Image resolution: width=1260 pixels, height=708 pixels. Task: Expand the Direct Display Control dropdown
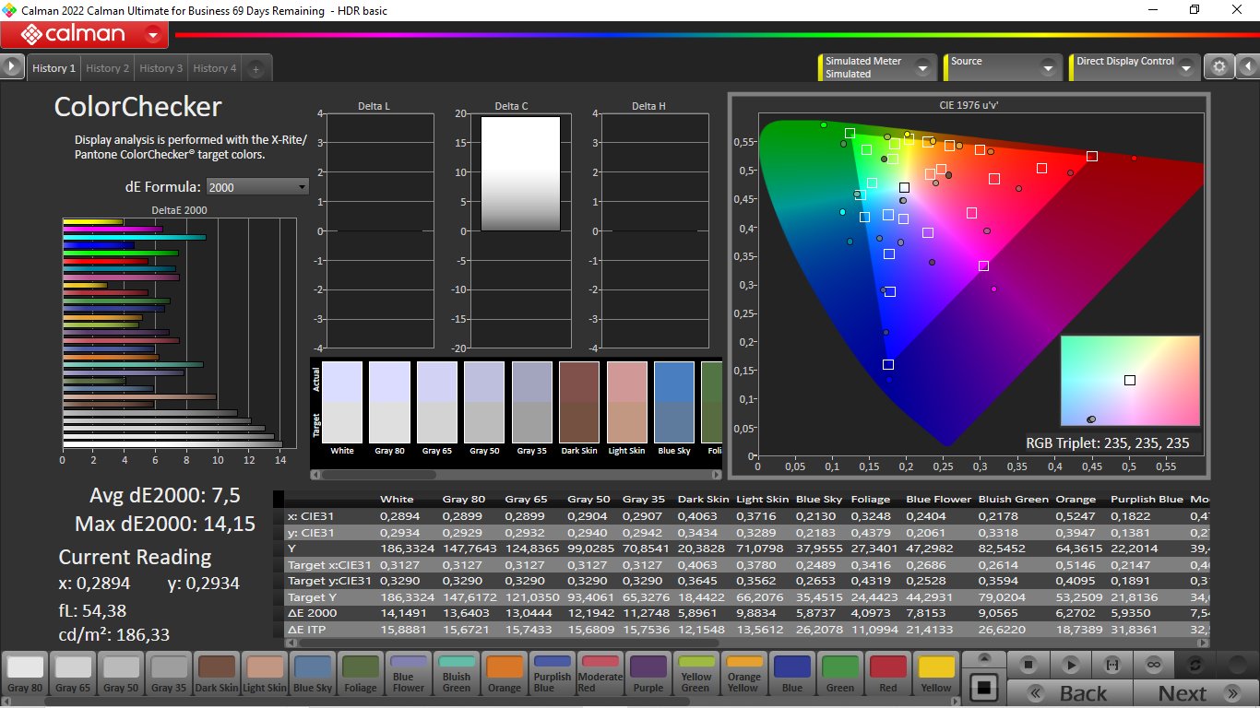[x=1185, y=67]
